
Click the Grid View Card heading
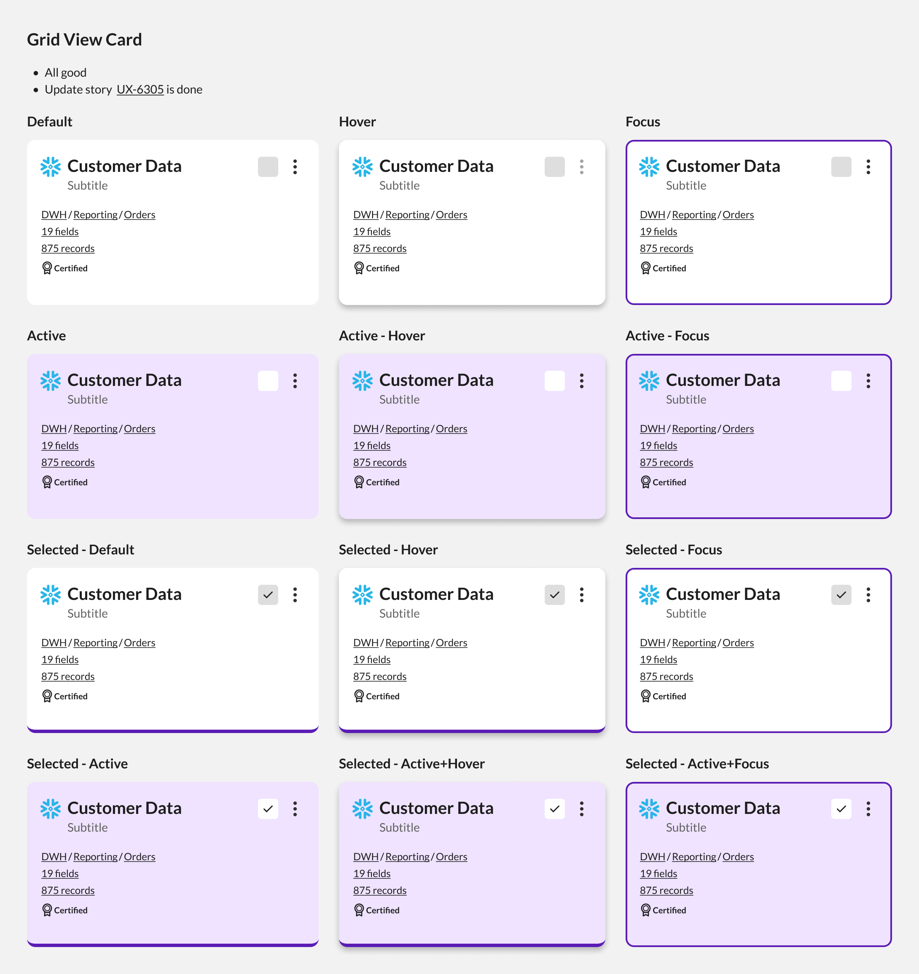(84, 40)
